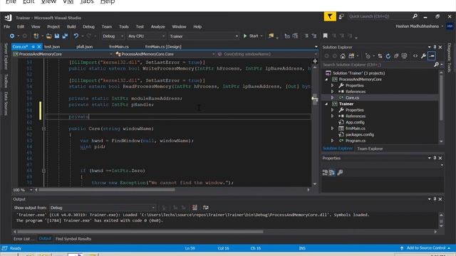Image resolution: width=456 pixels, height=256 pixels.
Task: Select App.config in Solution Explorer
Action: tap(355, 122)
